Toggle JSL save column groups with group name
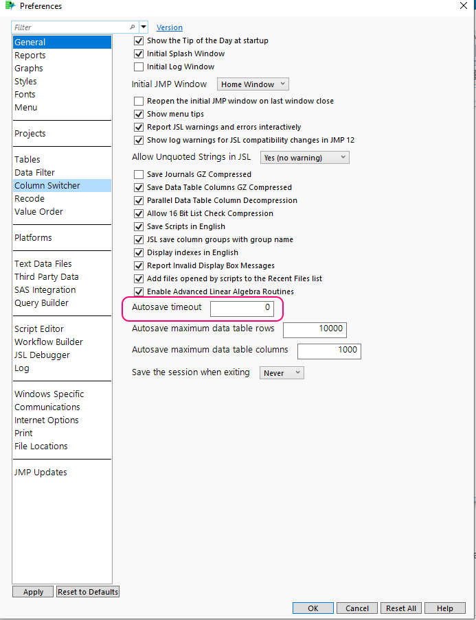Screen dimensions: 476x620 (139, 239)
